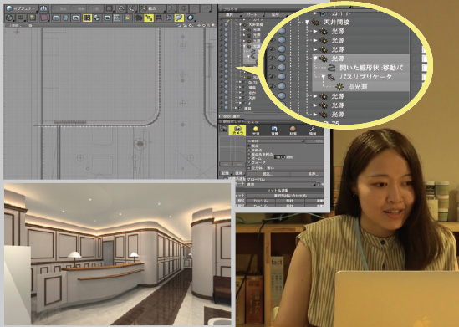This screenshot has width=459, height=327.
Task: Select the カメラ (Camera) tab icon
Action: click(237, 130)
